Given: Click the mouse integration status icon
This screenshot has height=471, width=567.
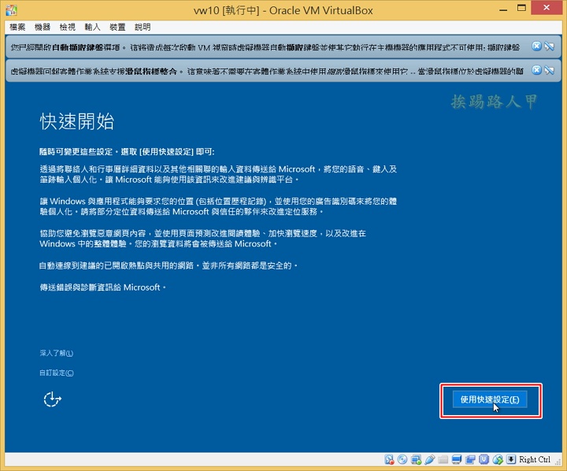Looking at the screenshot, I should (x=498, y=459).
